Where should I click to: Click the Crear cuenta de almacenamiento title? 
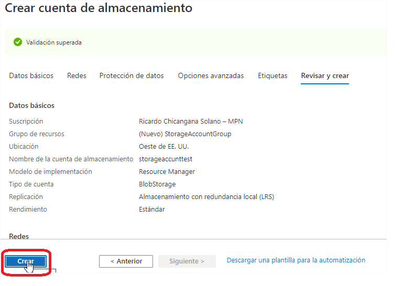tap(99, 8)
